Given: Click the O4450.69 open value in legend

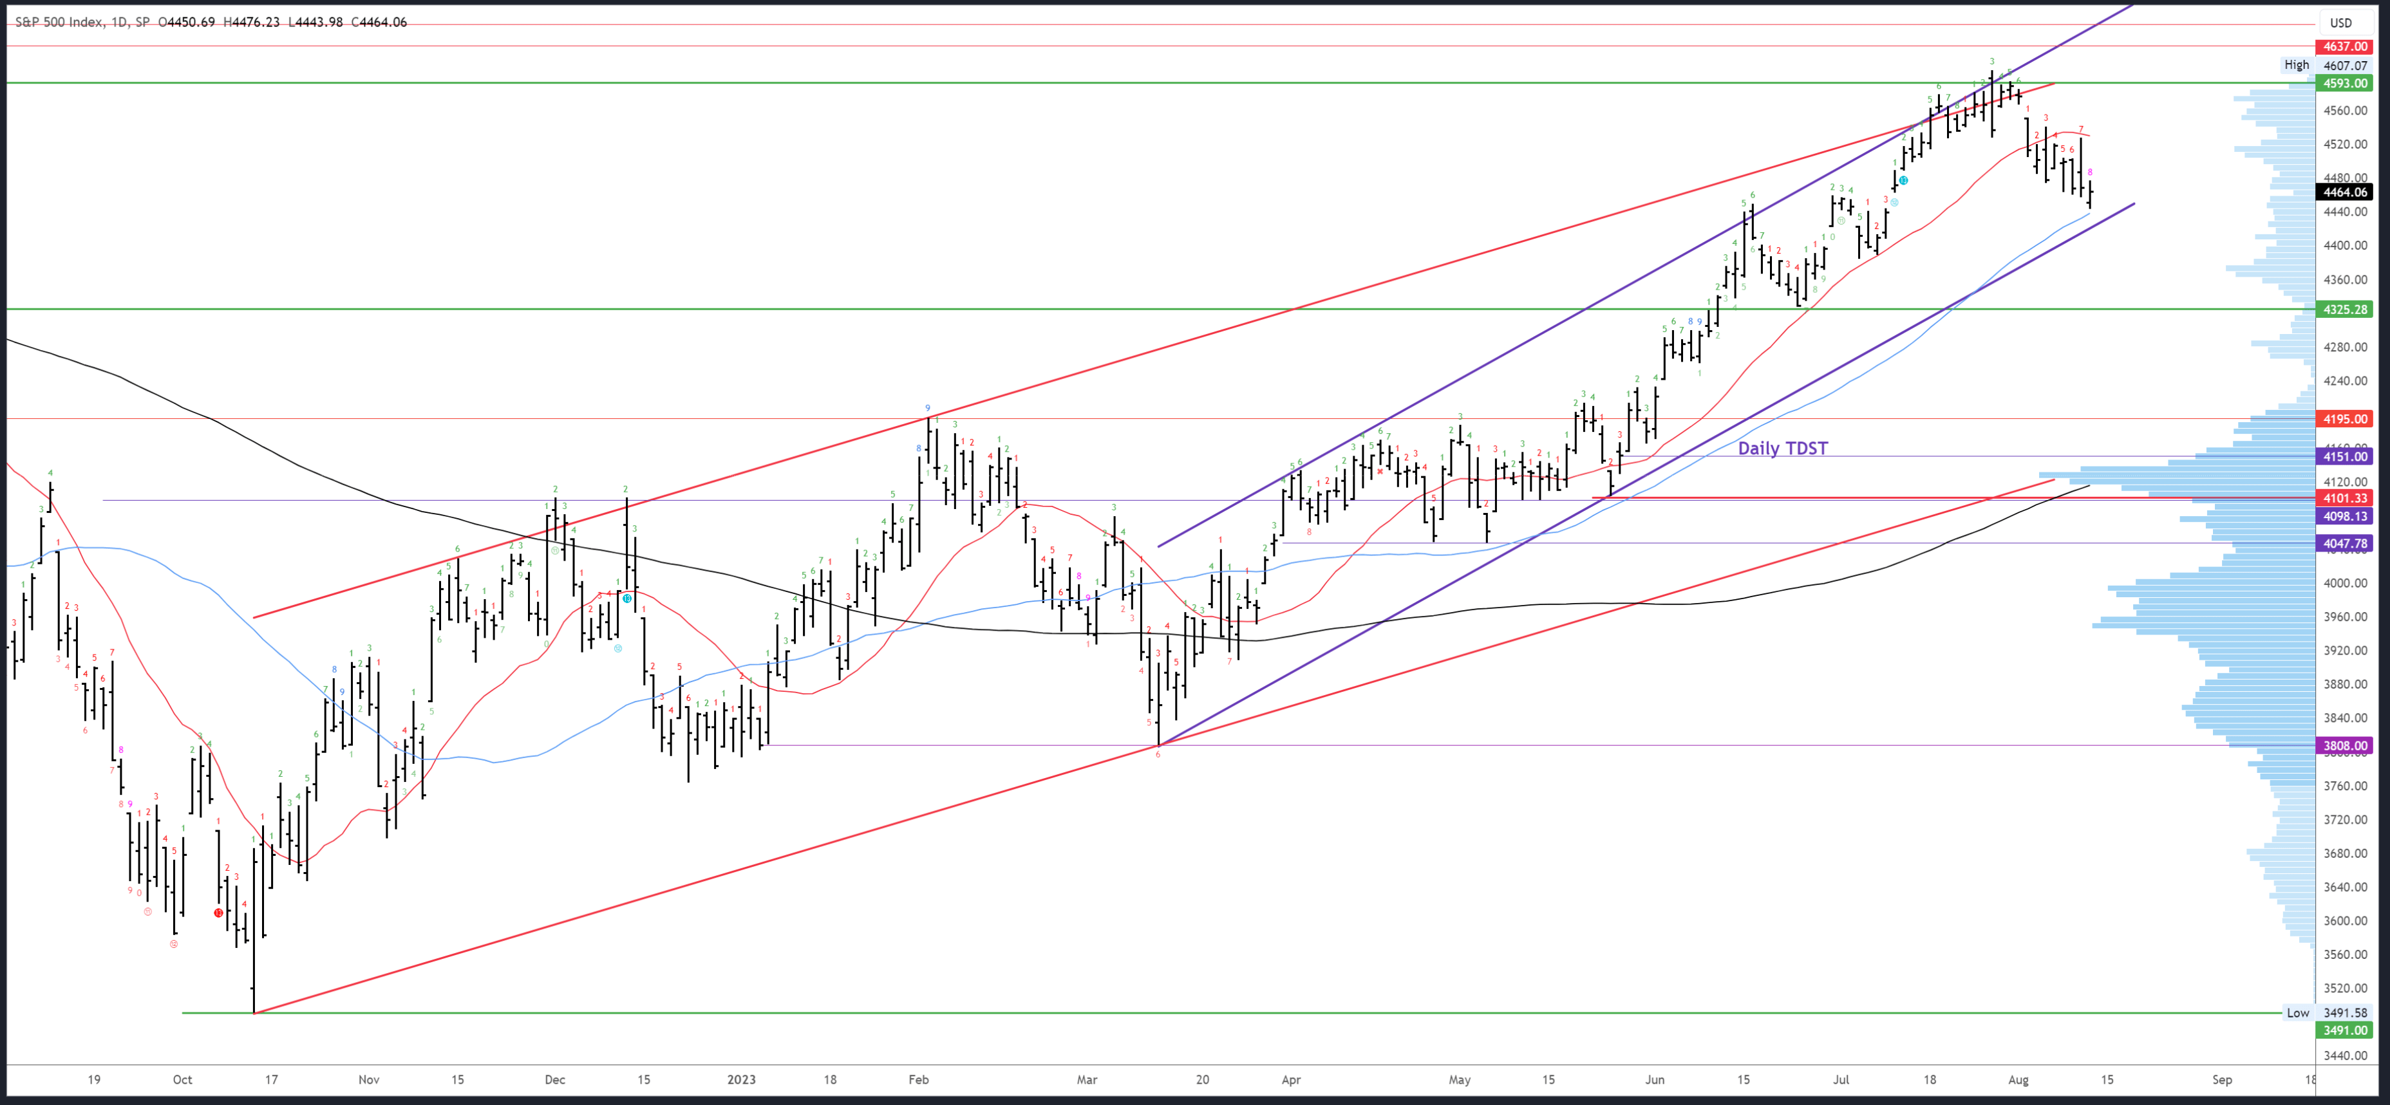Looking at the screenshot, I should pos(187,23).
